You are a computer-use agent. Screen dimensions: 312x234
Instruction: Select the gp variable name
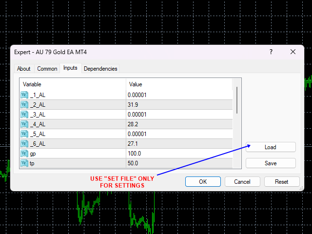[x=33, y=154]
